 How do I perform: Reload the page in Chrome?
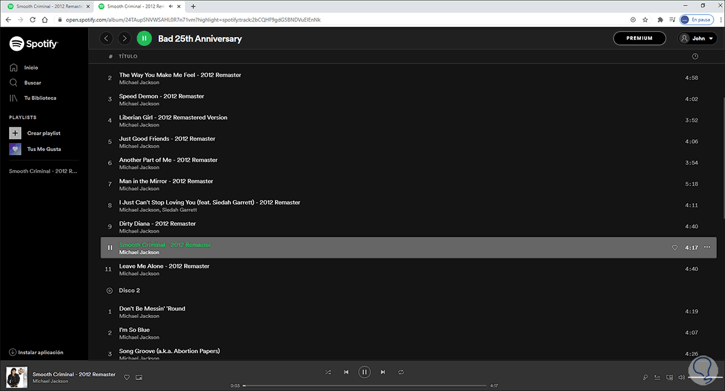[32, 20]
